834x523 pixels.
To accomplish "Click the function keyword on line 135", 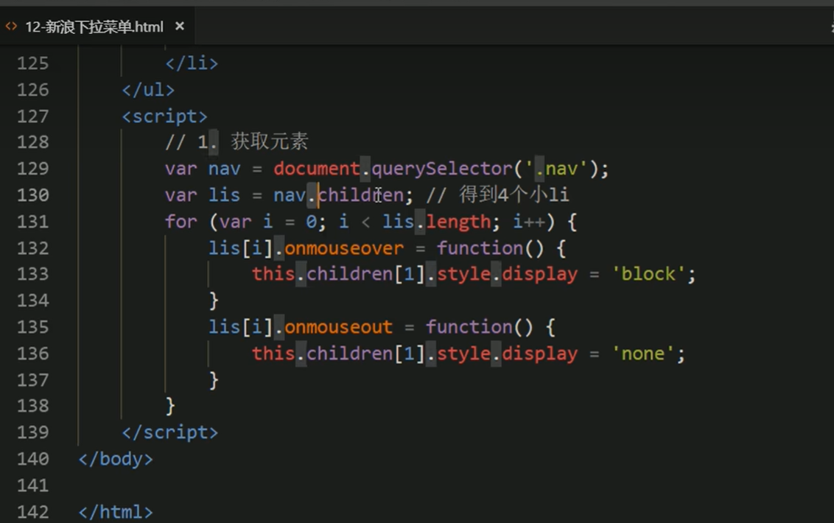I will [469, 326].
